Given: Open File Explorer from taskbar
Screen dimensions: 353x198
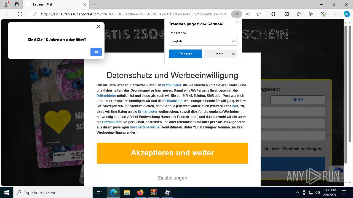Looking at the screenshot, I should click(x=127, y=193).
